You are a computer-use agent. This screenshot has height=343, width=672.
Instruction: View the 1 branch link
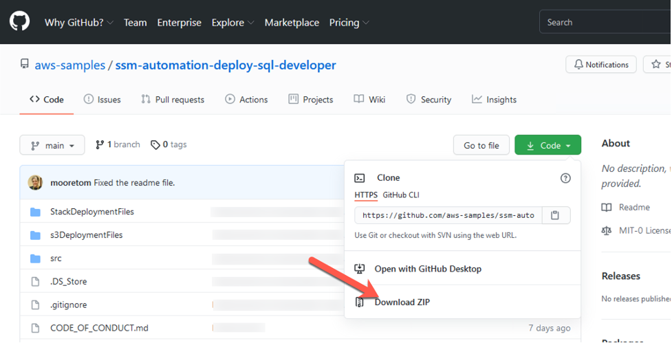coord(118,145)
